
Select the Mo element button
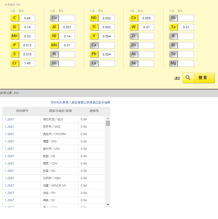pos(54,45)
